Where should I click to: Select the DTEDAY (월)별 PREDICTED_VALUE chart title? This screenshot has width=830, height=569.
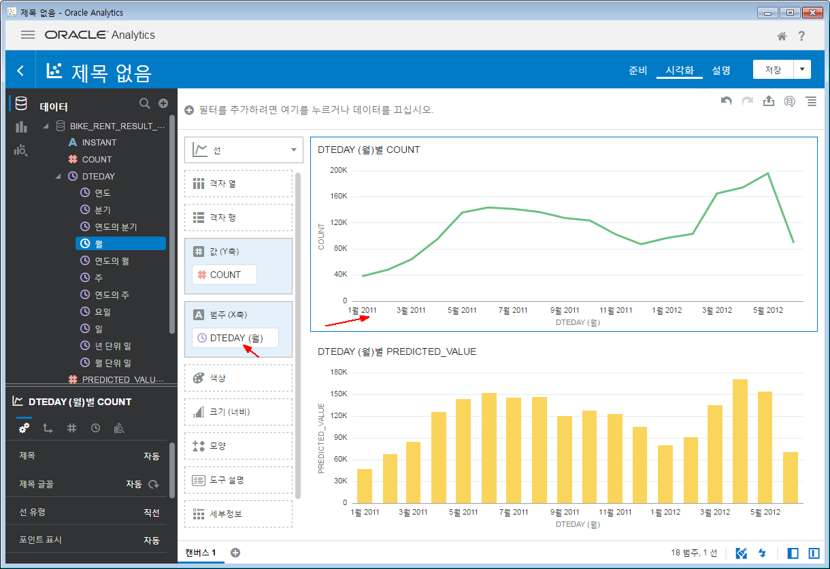coord(397,351)
